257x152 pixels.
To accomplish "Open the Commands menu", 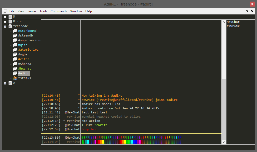I will pos(59,11).
